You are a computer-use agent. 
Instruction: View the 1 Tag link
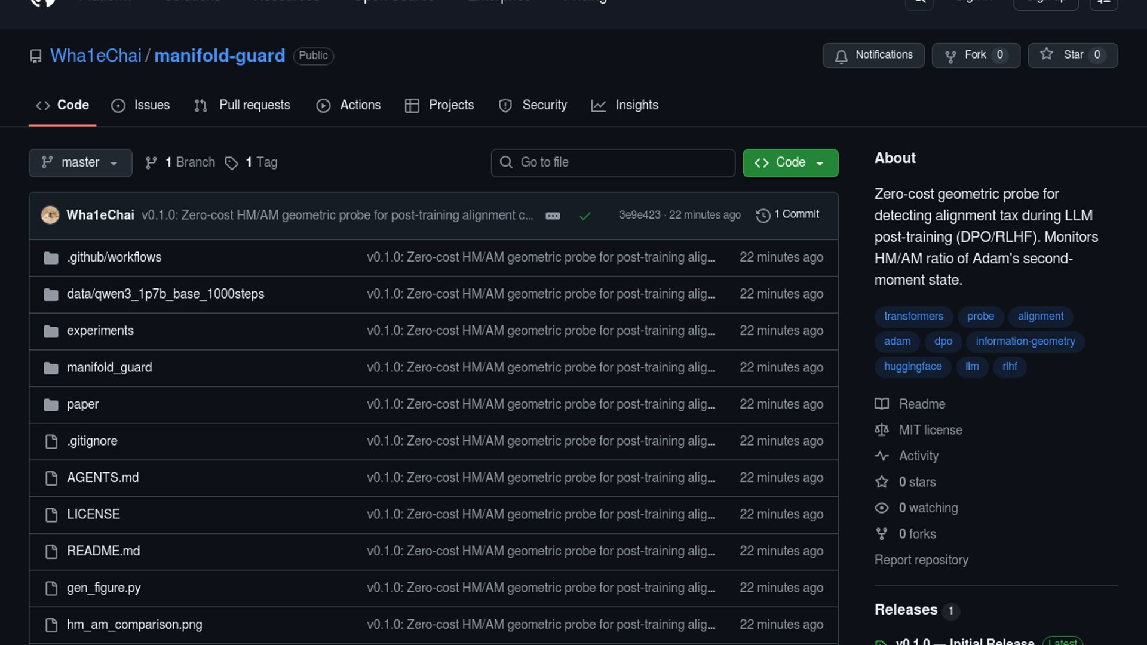pyautogui.click(x=261, y=162)
